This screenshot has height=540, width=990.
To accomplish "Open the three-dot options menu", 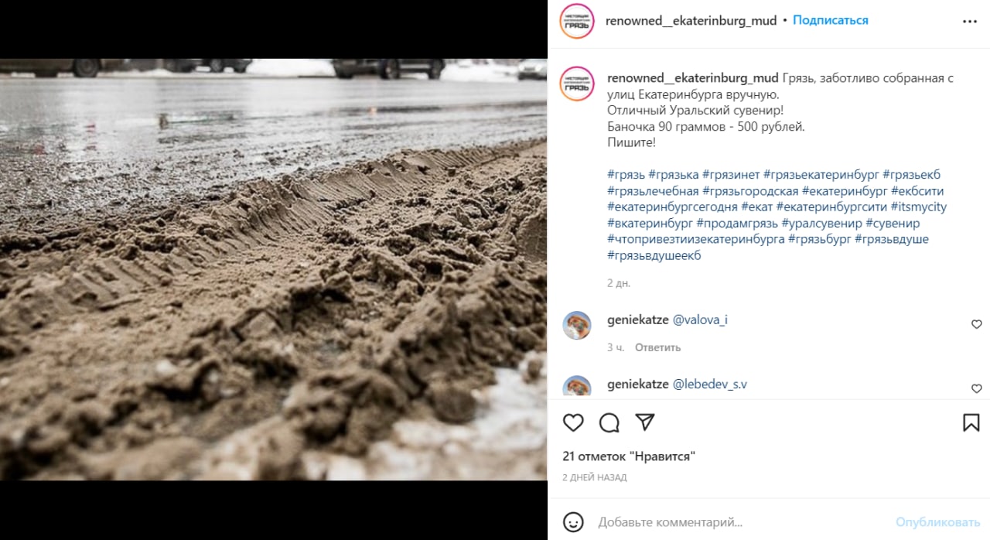I will point(970,22).
